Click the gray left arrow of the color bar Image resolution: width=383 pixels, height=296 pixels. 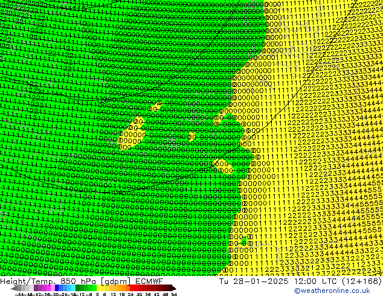coord(13,288)
